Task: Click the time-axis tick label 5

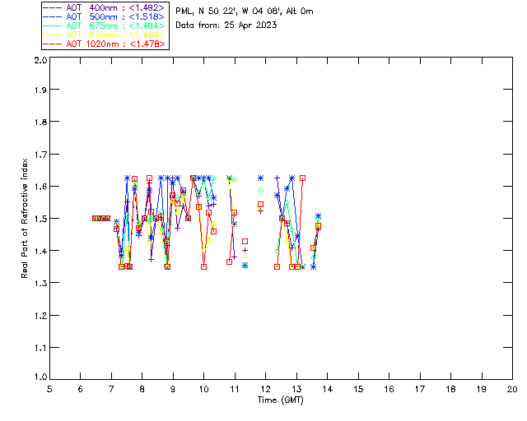Action: point(49,389)
